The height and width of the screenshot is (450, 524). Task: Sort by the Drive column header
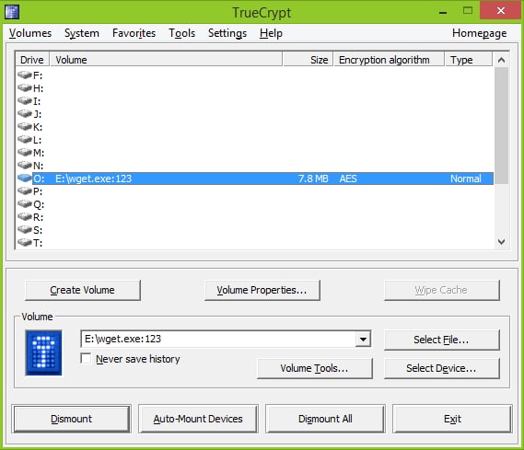[x=32, y=60]
